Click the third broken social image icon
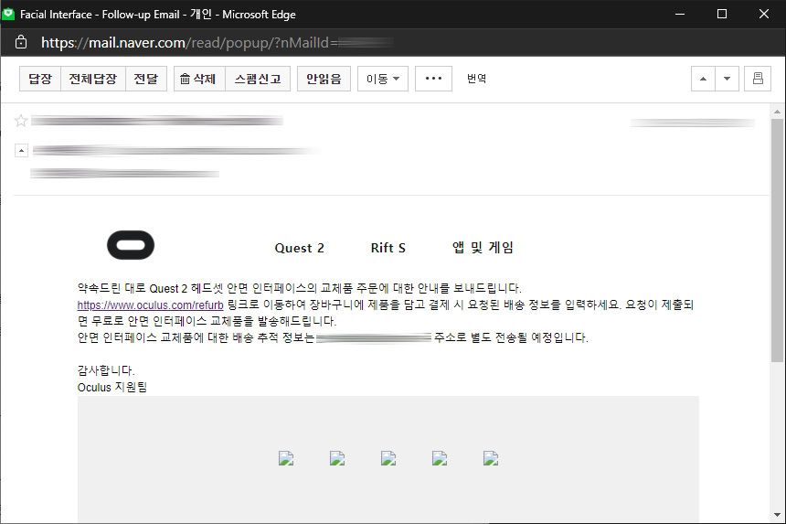Image resolution: width=786 pixels, height=524 pixels. 388,458
